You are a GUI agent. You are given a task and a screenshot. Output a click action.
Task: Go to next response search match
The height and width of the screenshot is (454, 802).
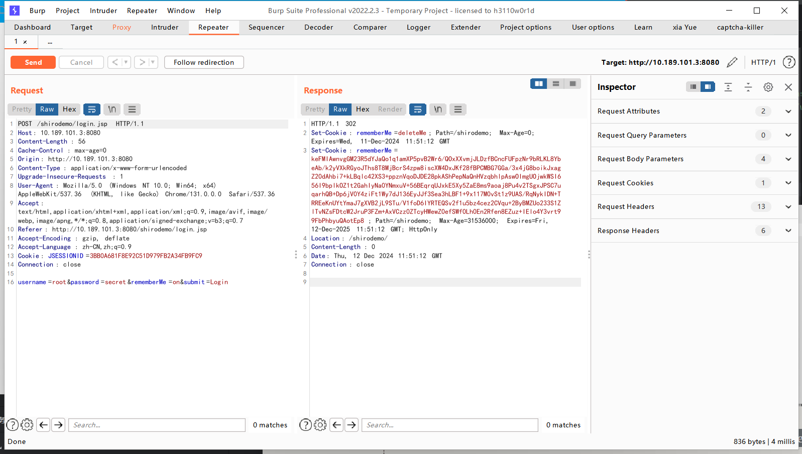point(352,425)
